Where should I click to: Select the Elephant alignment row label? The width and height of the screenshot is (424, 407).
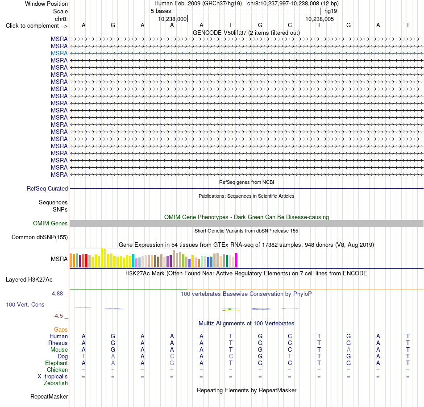pyautogui.click(x=56, y=363)
